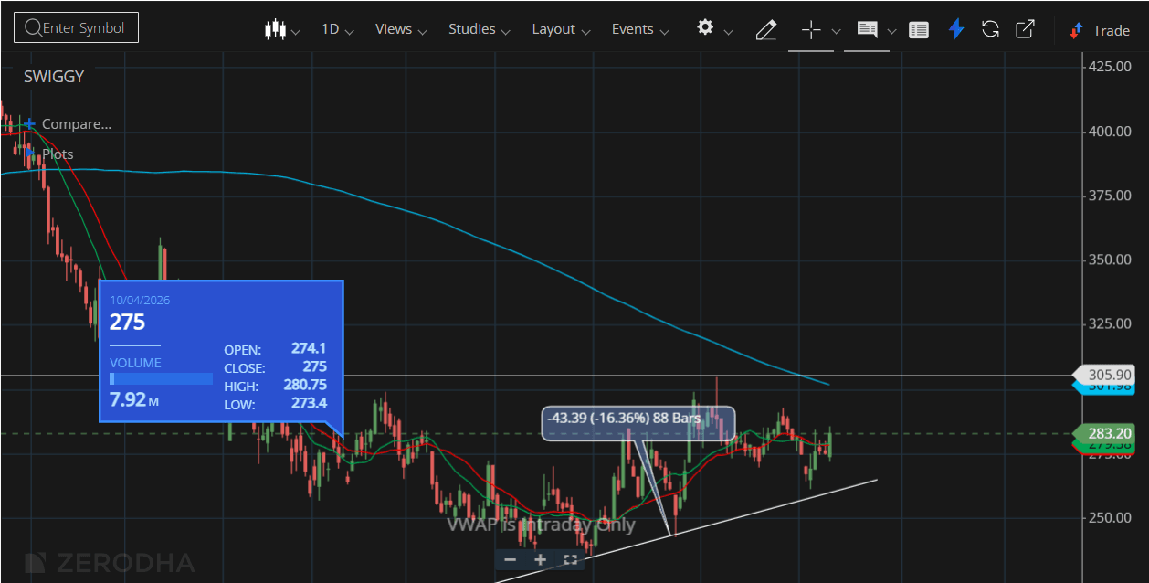Click the HIGH: 280.75 value in tooltip
Screen dimensions: 1149x583
pos(305,386)
